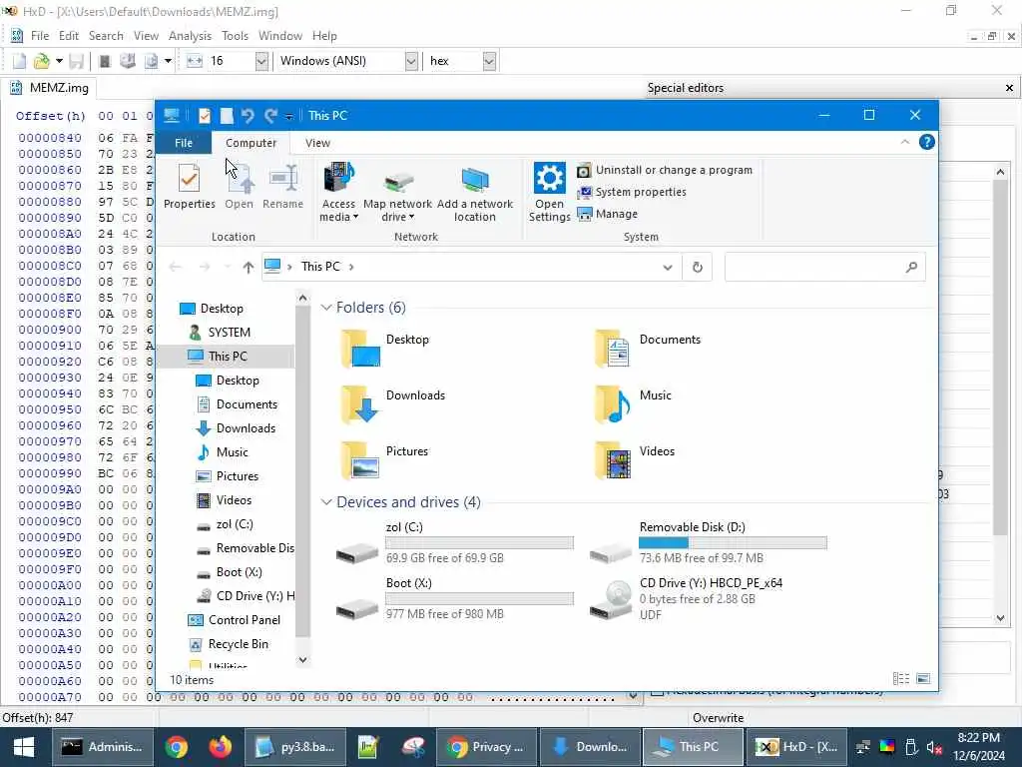
Task: Click Uninstall or change a program
Action: 665,170
